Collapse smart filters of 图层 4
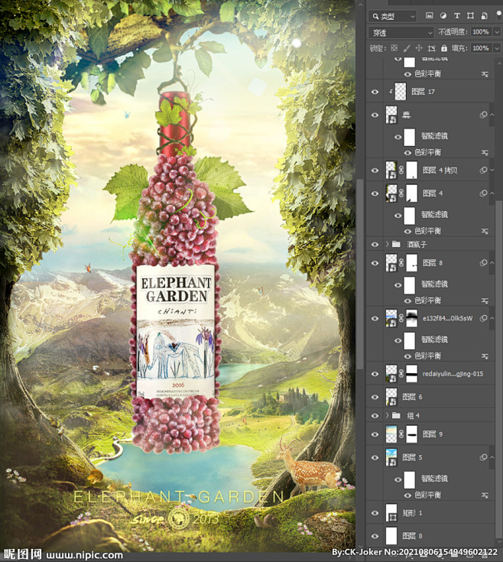The width and height of the screenshot is (503, 562). 492,193
